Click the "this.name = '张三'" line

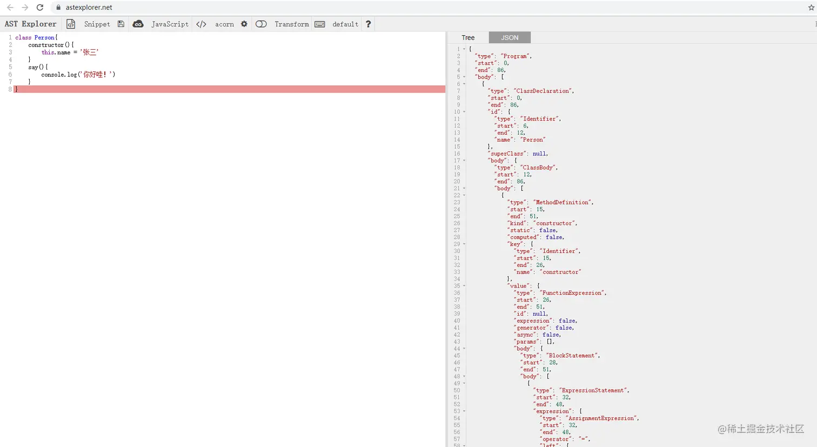click(x=70, y=52)
